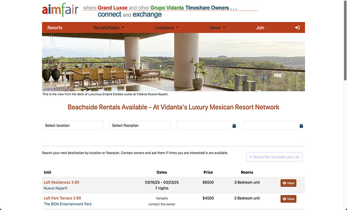Click the aimfair logo

tap(60, 10)
